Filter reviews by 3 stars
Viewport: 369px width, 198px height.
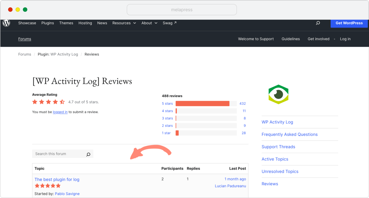pyautogui.click(x=167, y=118)
